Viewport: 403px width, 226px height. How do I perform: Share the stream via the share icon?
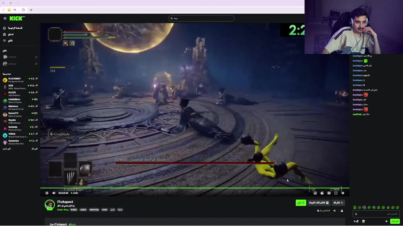[334, 211]
